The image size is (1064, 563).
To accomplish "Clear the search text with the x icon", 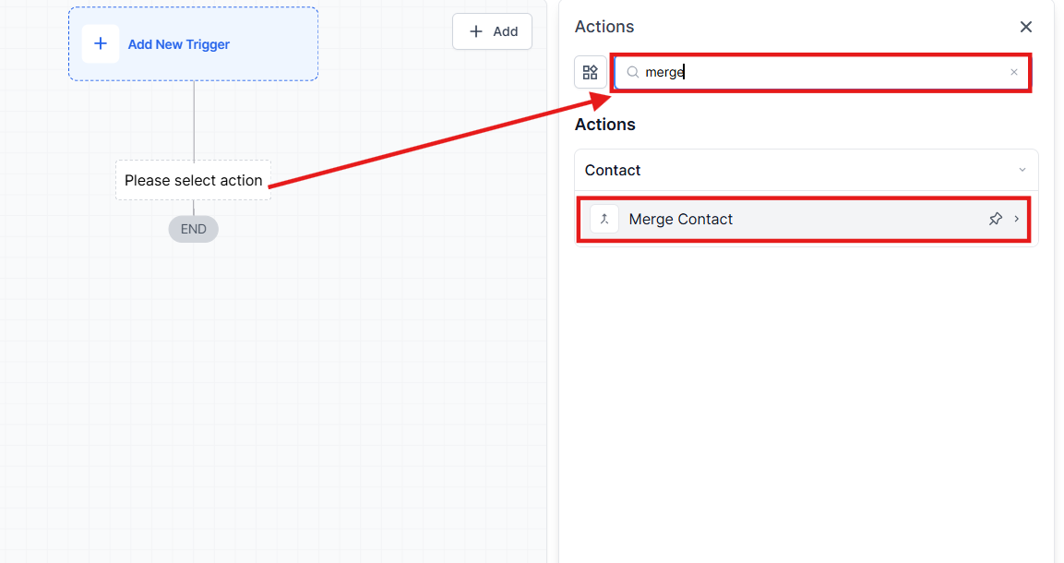I will click(1014, 72).
